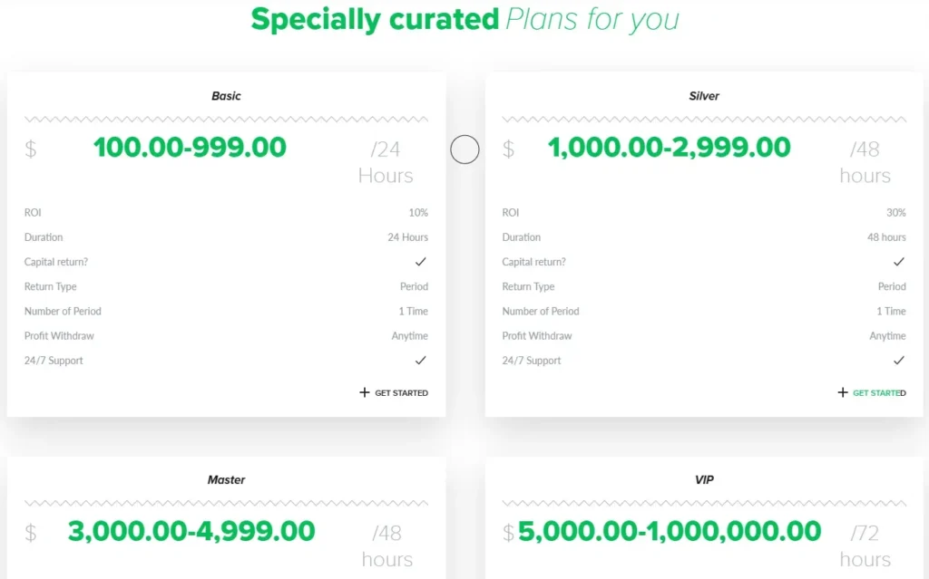Click the circle between Basic and Silver
929x579 pixels.
pos(464,150)
